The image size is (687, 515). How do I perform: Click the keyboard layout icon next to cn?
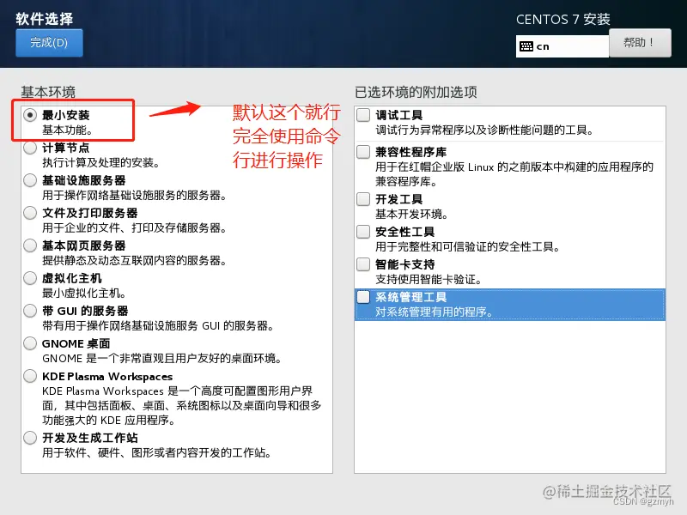pyautogui.click(x=526, y=46)
